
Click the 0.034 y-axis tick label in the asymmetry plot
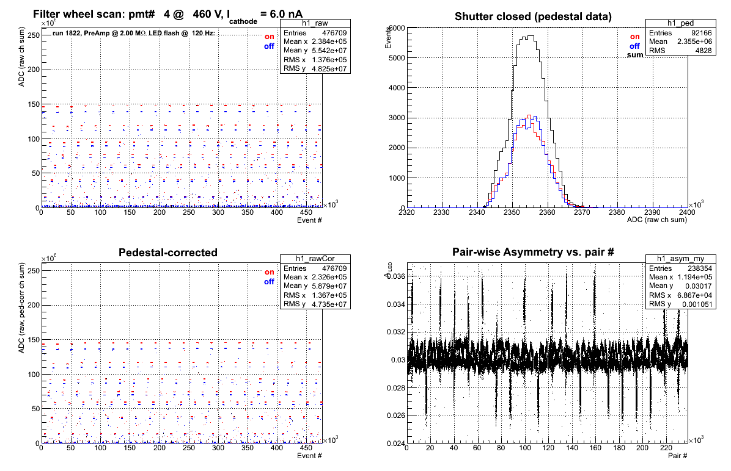click(396, 304)
